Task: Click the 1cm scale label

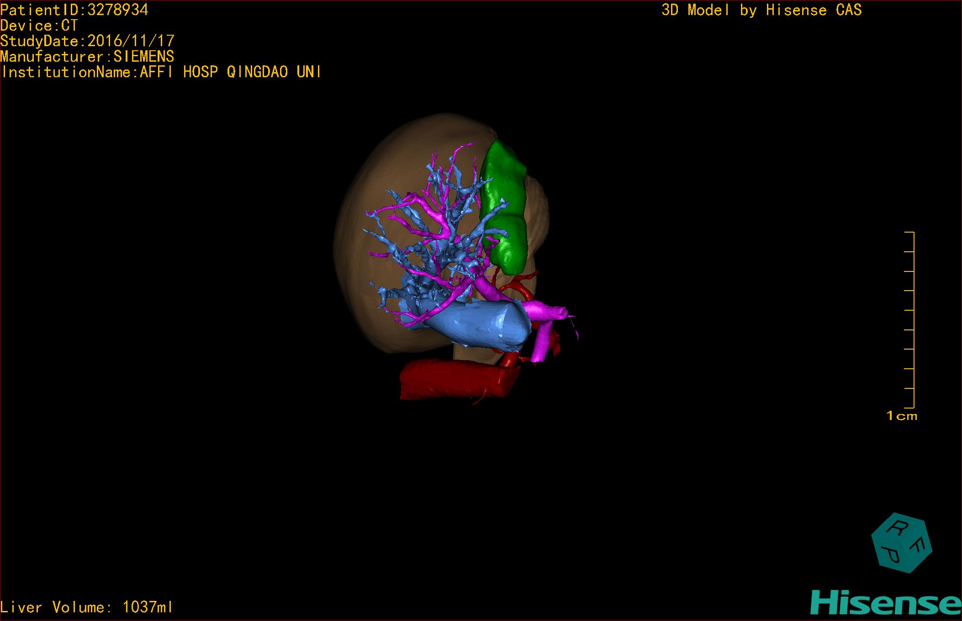Action: click(901, 416)
